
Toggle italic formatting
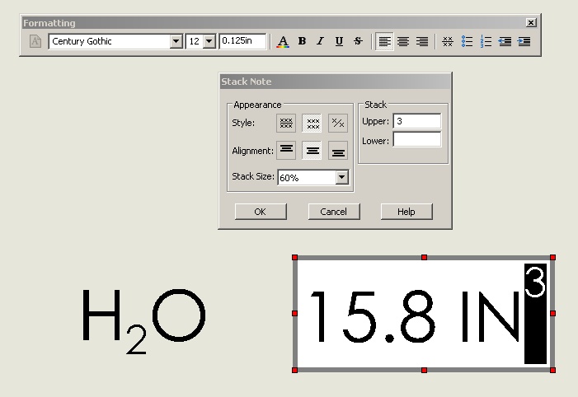[x=321, y=41]
